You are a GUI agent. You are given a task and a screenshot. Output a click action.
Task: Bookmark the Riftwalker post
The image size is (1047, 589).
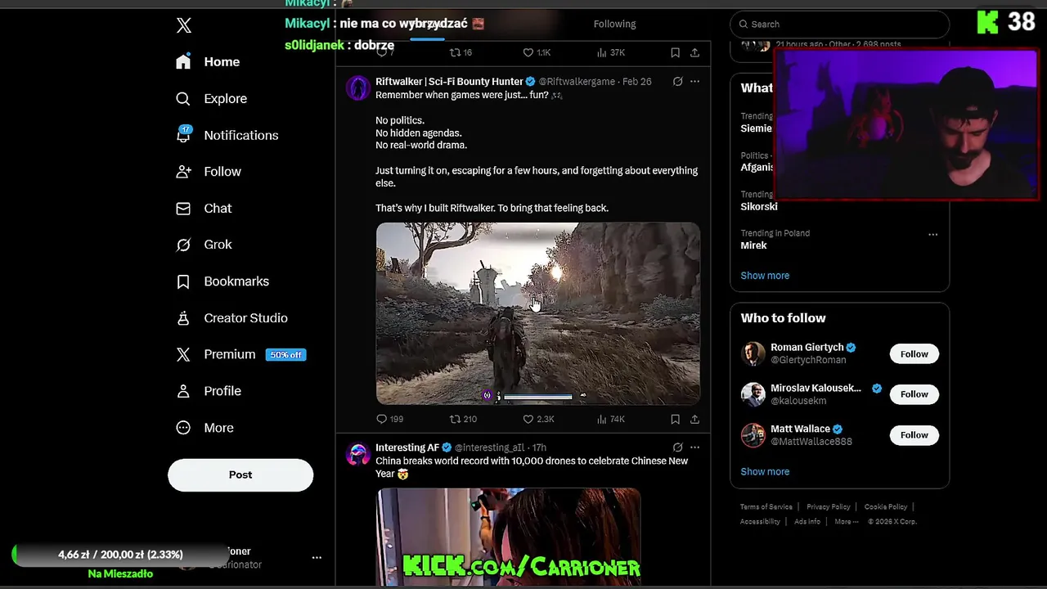pyautogui.click(x=675, y=420)
